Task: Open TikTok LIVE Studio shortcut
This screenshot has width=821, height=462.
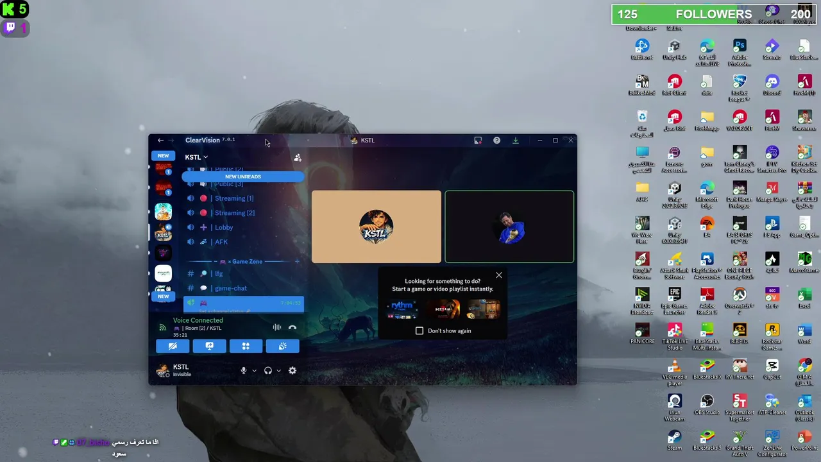Action: [674, 336]
